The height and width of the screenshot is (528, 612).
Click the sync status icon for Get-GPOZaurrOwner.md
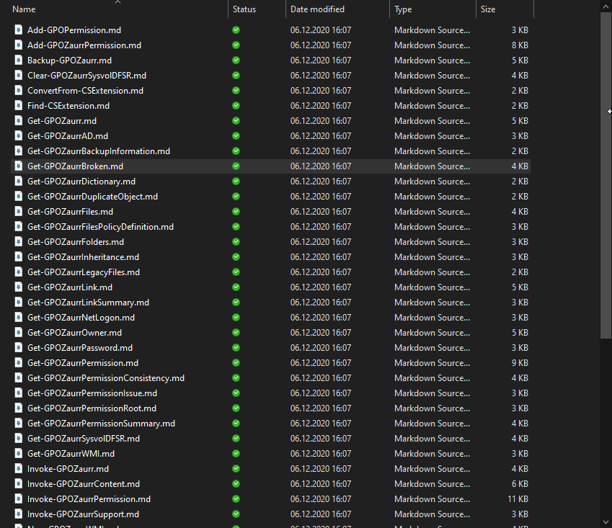click(x=236, y=333)
